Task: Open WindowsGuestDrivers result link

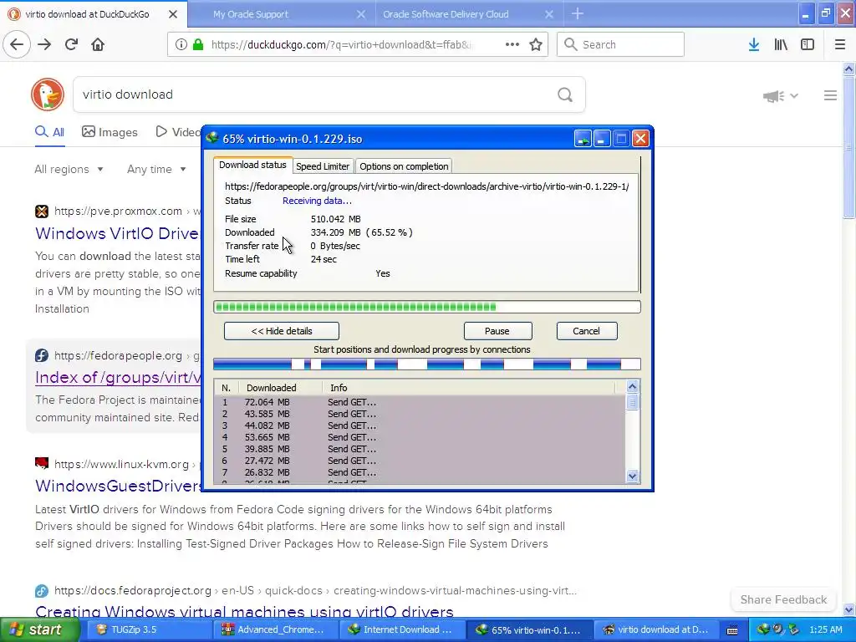Action: coord(118,486)
